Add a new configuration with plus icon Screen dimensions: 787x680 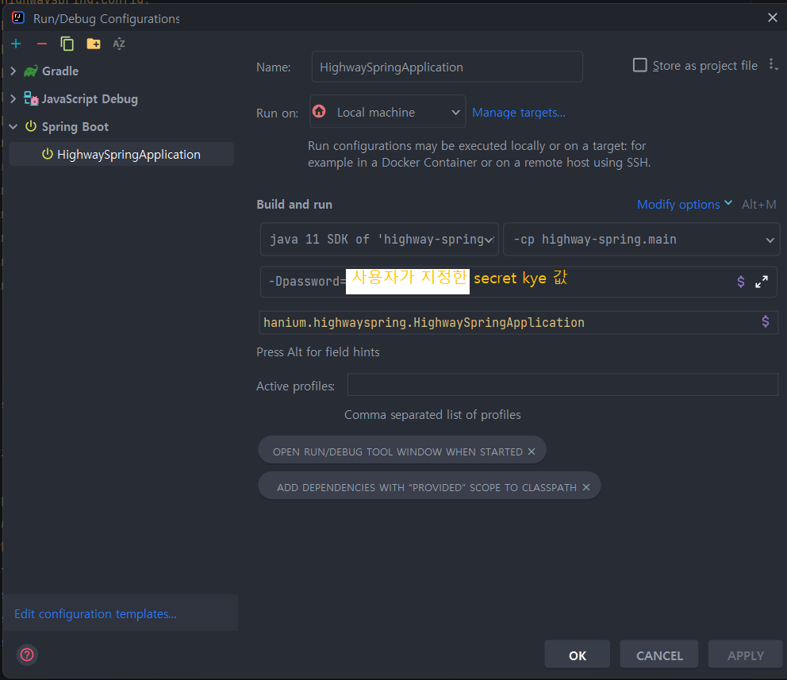coord(16,44)
